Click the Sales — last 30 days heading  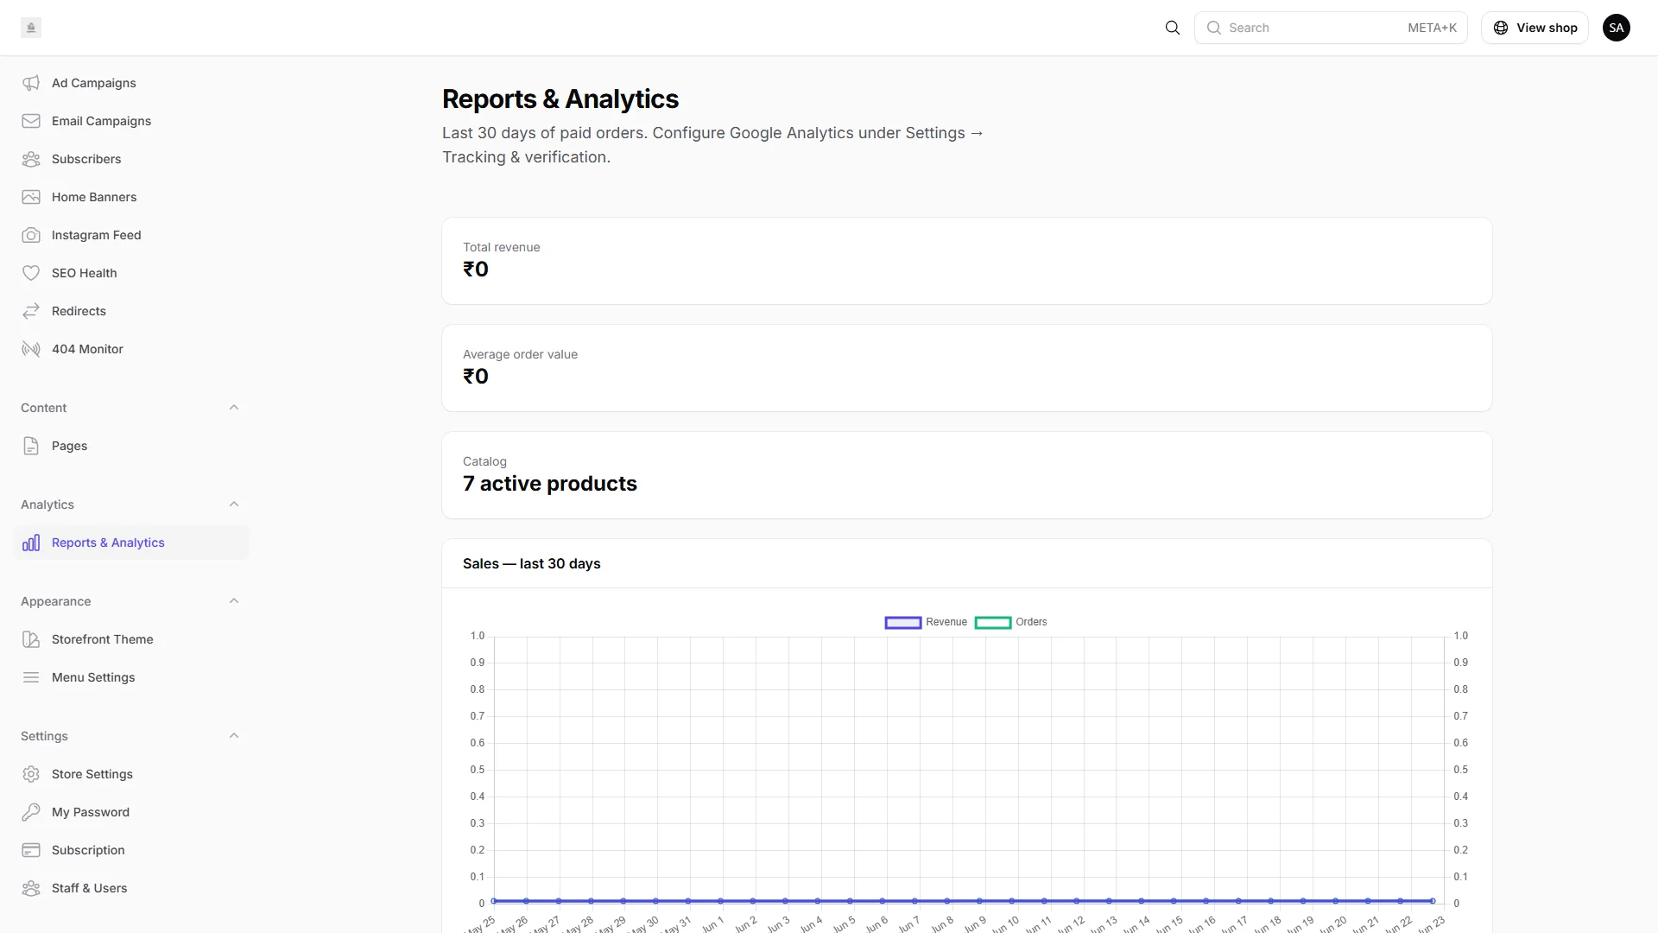[532, 563]
